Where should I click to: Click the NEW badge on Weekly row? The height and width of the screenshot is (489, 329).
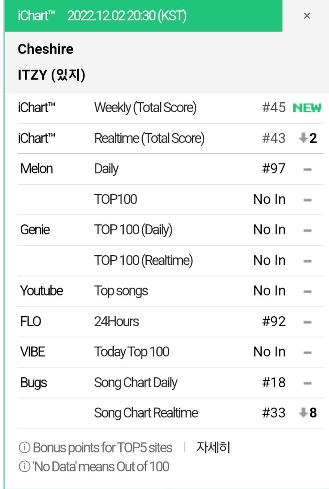307,108
